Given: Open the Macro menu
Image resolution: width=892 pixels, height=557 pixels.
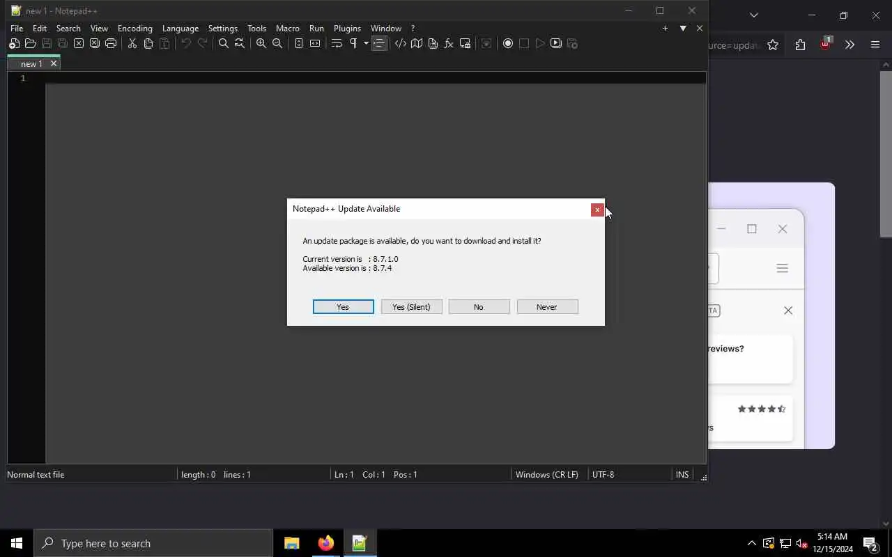Looking at the screenshot, I should tap(288, 29).
